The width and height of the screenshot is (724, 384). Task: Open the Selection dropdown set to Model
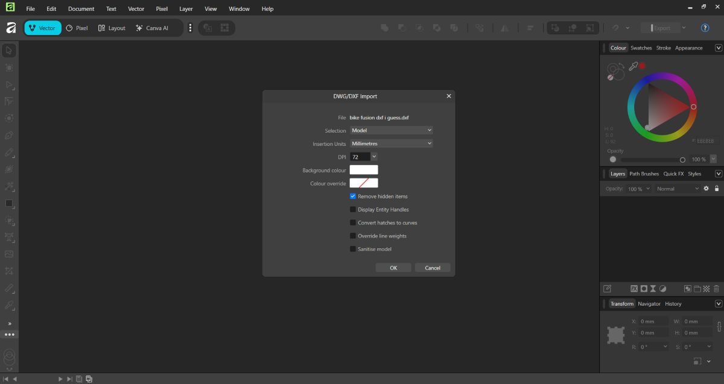pyautogui.click(x=391, y=130)
